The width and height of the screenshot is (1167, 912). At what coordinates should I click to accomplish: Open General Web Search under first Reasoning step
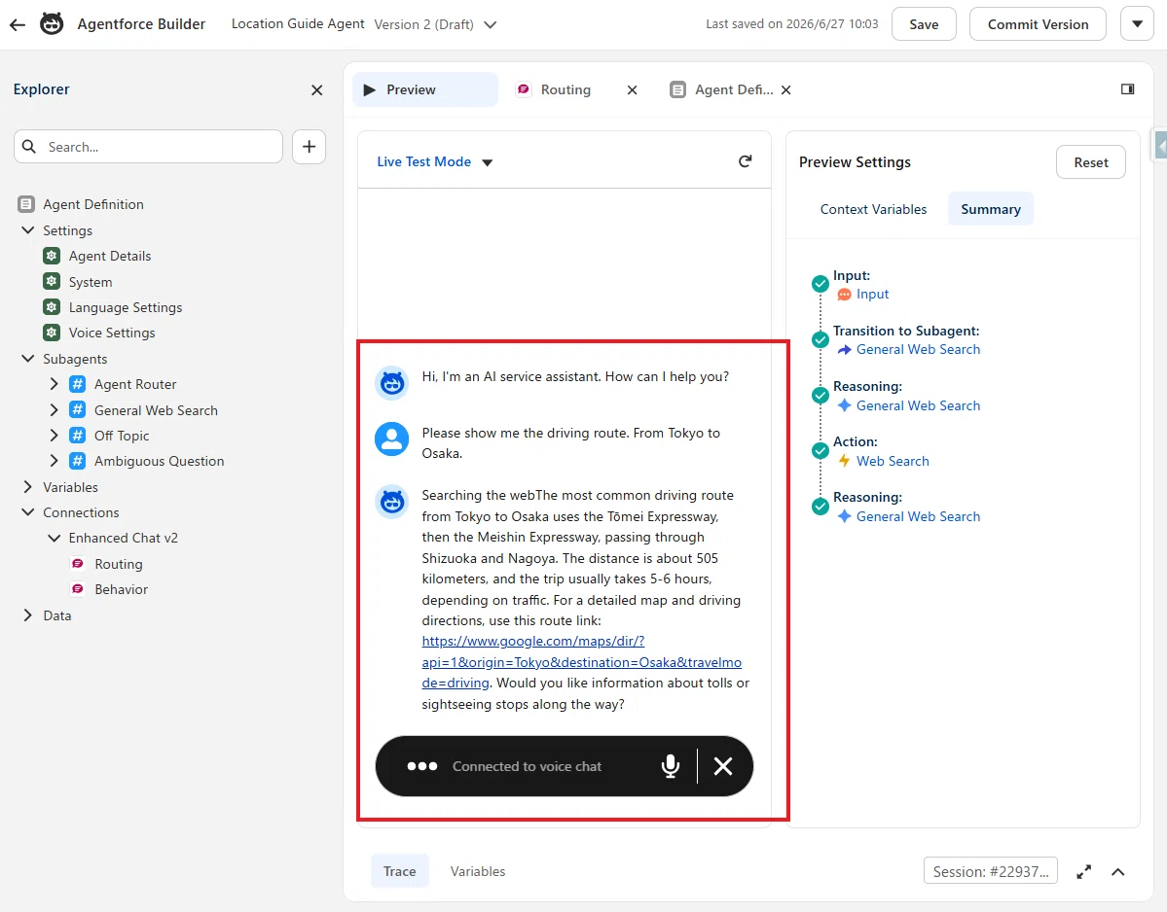point(918,405)
